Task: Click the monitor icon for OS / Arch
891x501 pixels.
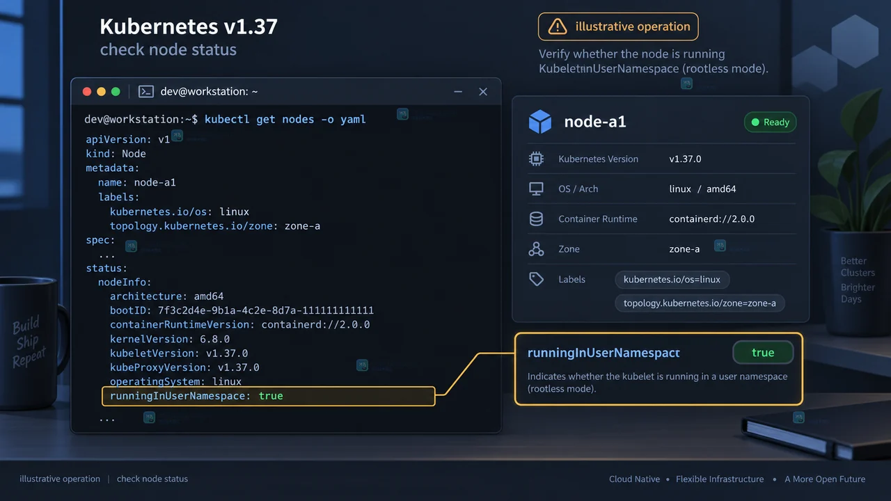Action: [536, 189]
